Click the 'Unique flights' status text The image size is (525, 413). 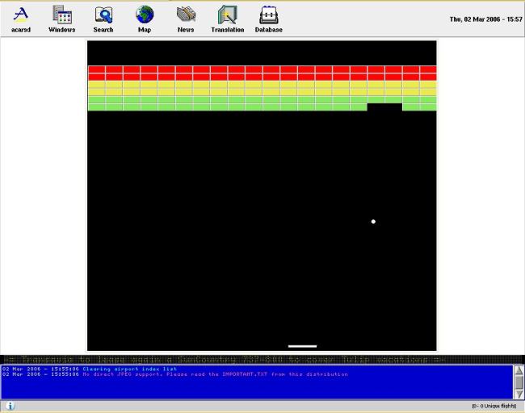(x=494, y=406)
